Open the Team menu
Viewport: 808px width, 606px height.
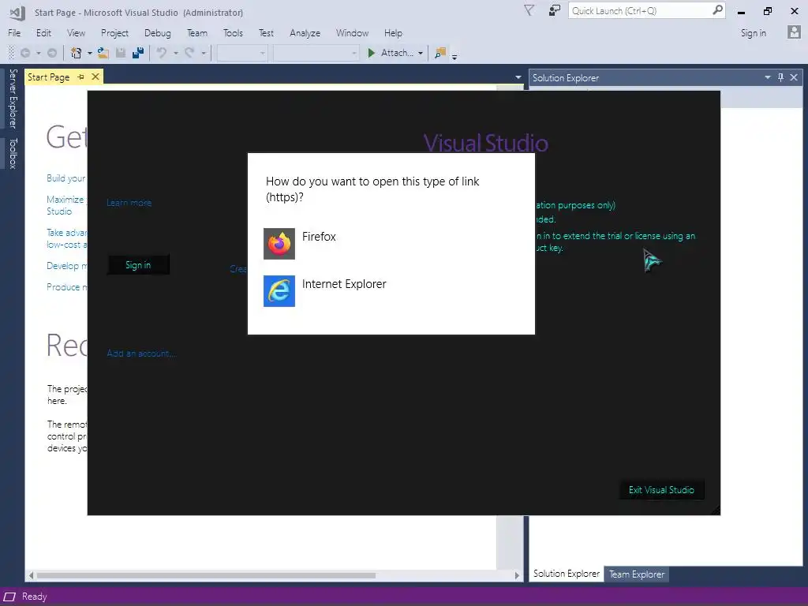[x=196, y=33]
